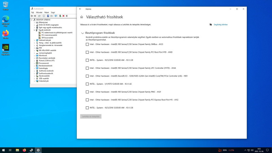Click the Letöltés és telepítés button
Screen dimensions: 272x153
91,117
